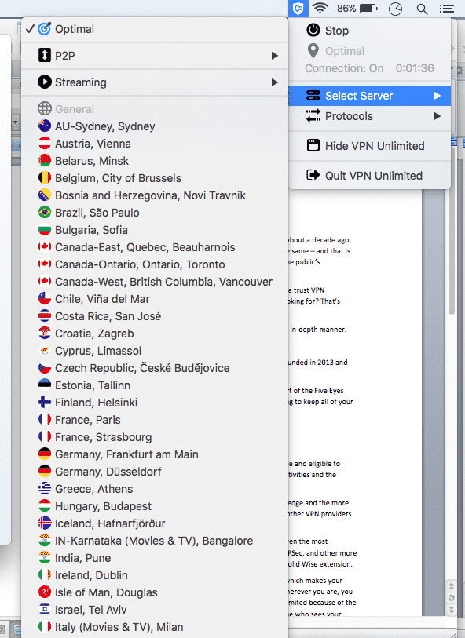
Task: Click the Select Server icon
Action: pos(313,96)
